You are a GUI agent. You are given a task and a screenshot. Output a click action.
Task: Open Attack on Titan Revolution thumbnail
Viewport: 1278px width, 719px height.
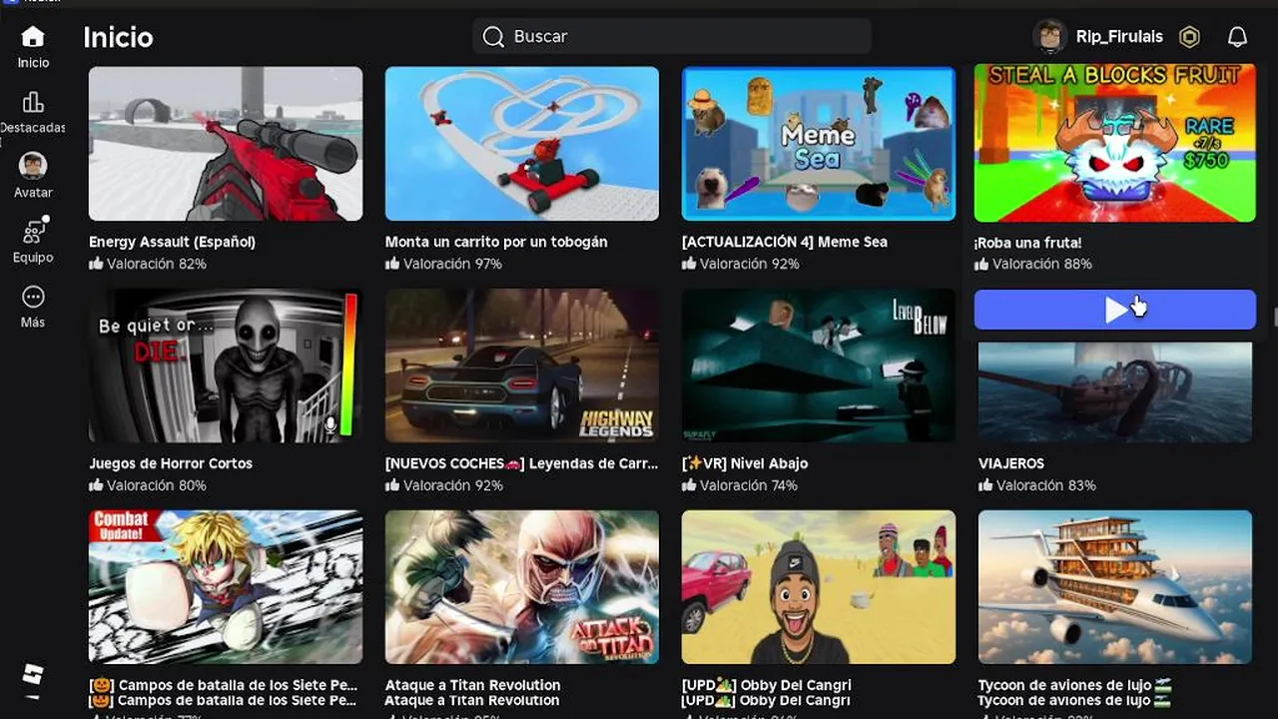point(522,587)
